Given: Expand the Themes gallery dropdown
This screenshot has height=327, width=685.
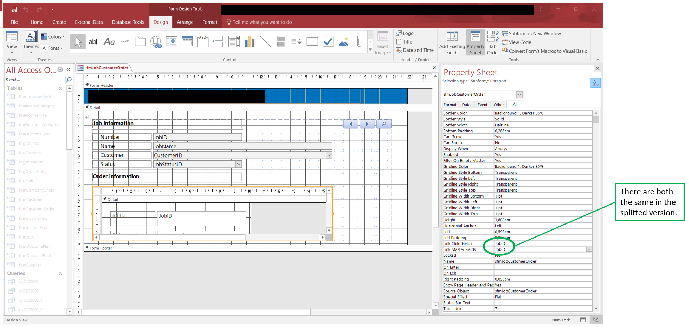Looking at the screenshot, I should [x=31, y=42].
